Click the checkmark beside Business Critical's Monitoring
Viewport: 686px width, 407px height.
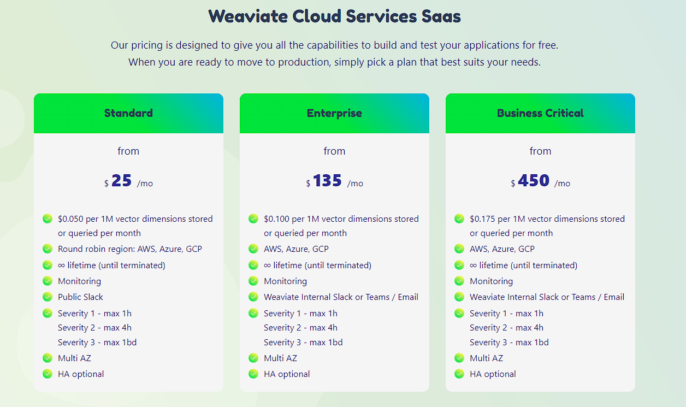(x=459, y=281)
